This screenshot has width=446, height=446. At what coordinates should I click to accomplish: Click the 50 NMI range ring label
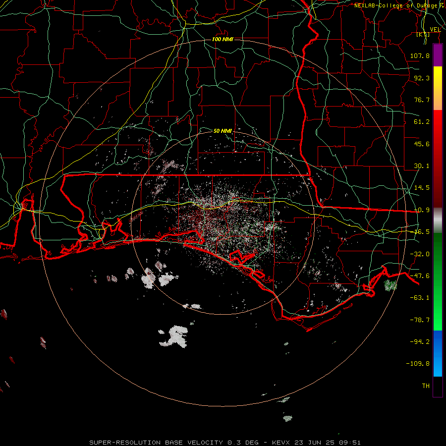pyautogui.click(x=223, y=131)
